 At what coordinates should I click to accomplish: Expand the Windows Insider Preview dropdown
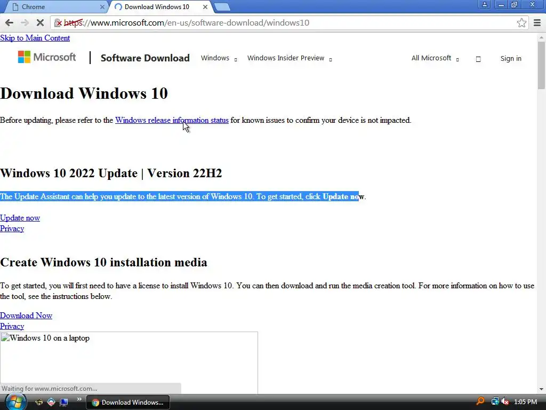click(290, 58)
